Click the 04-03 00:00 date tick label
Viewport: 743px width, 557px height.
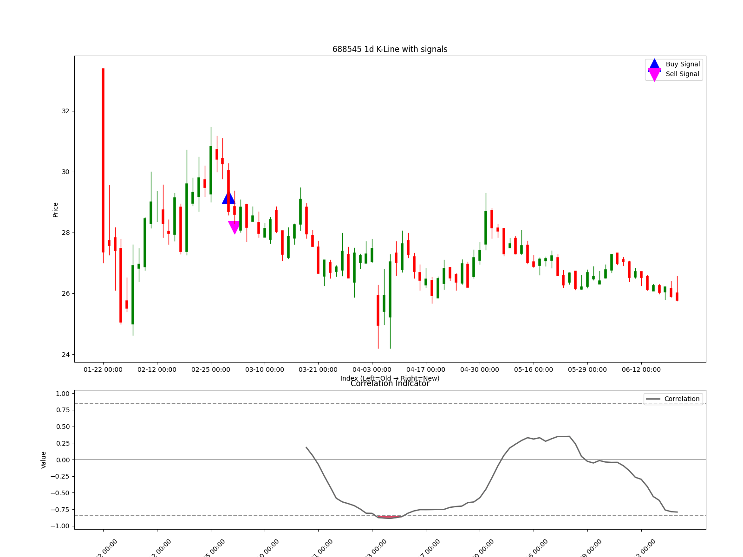click(x=372, y=369)
